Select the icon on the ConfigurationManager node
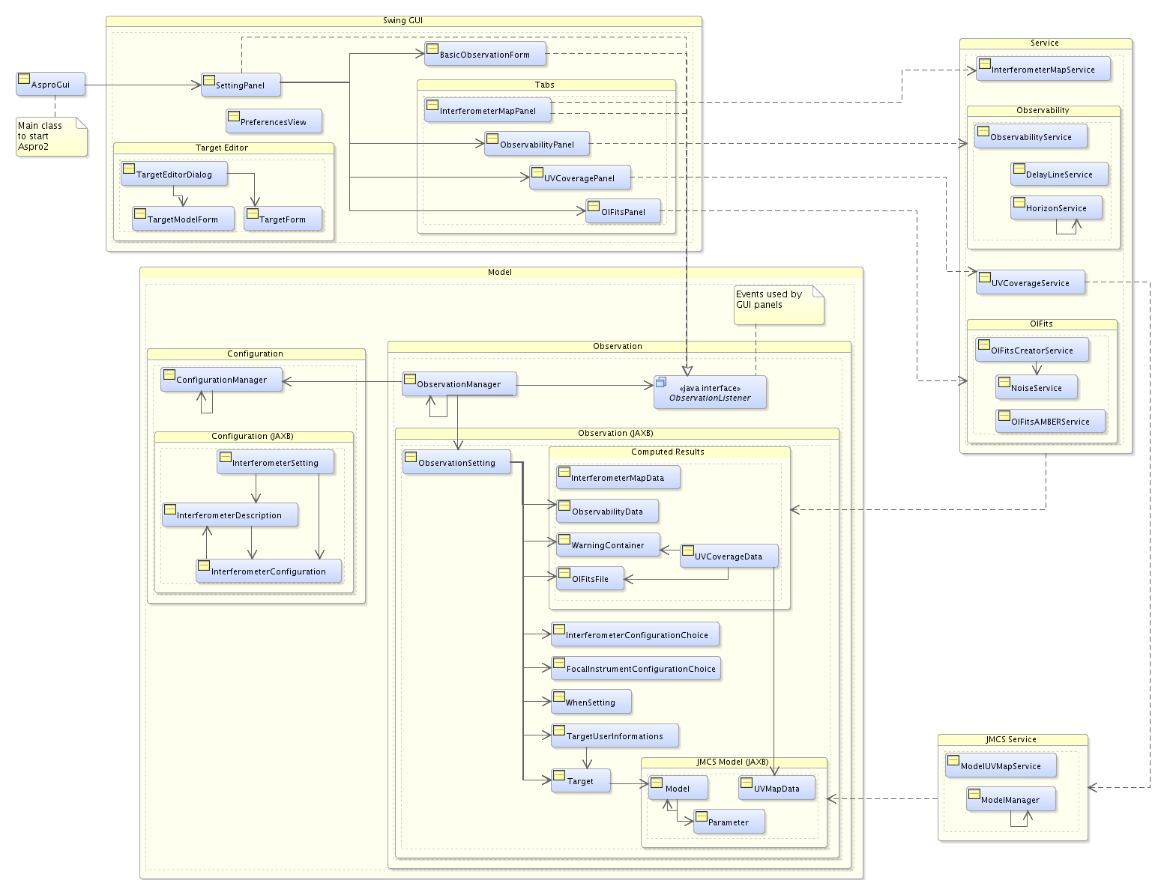This screenshot has width=1167, height=895. (169, 374)
